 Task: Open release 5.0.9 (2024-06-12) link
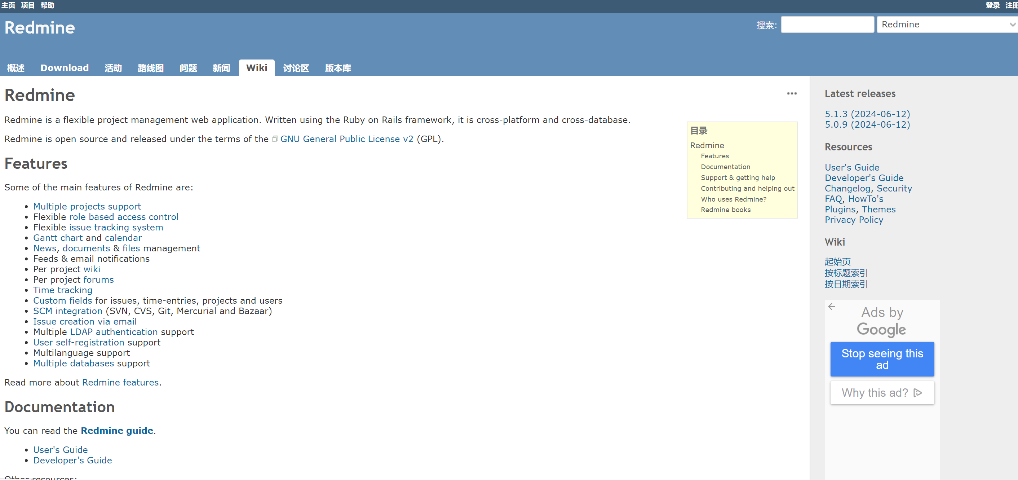pos(867,124)
